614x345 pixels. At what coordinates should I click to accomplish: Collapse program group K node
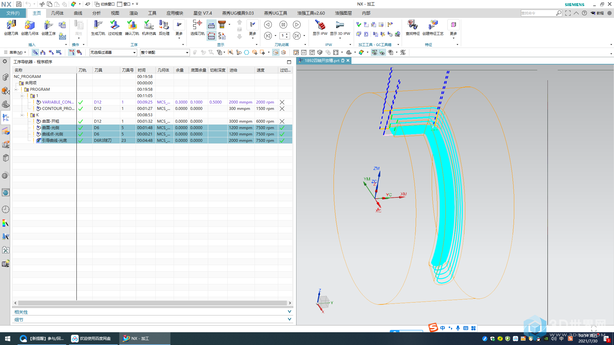(x=22, y=115)
